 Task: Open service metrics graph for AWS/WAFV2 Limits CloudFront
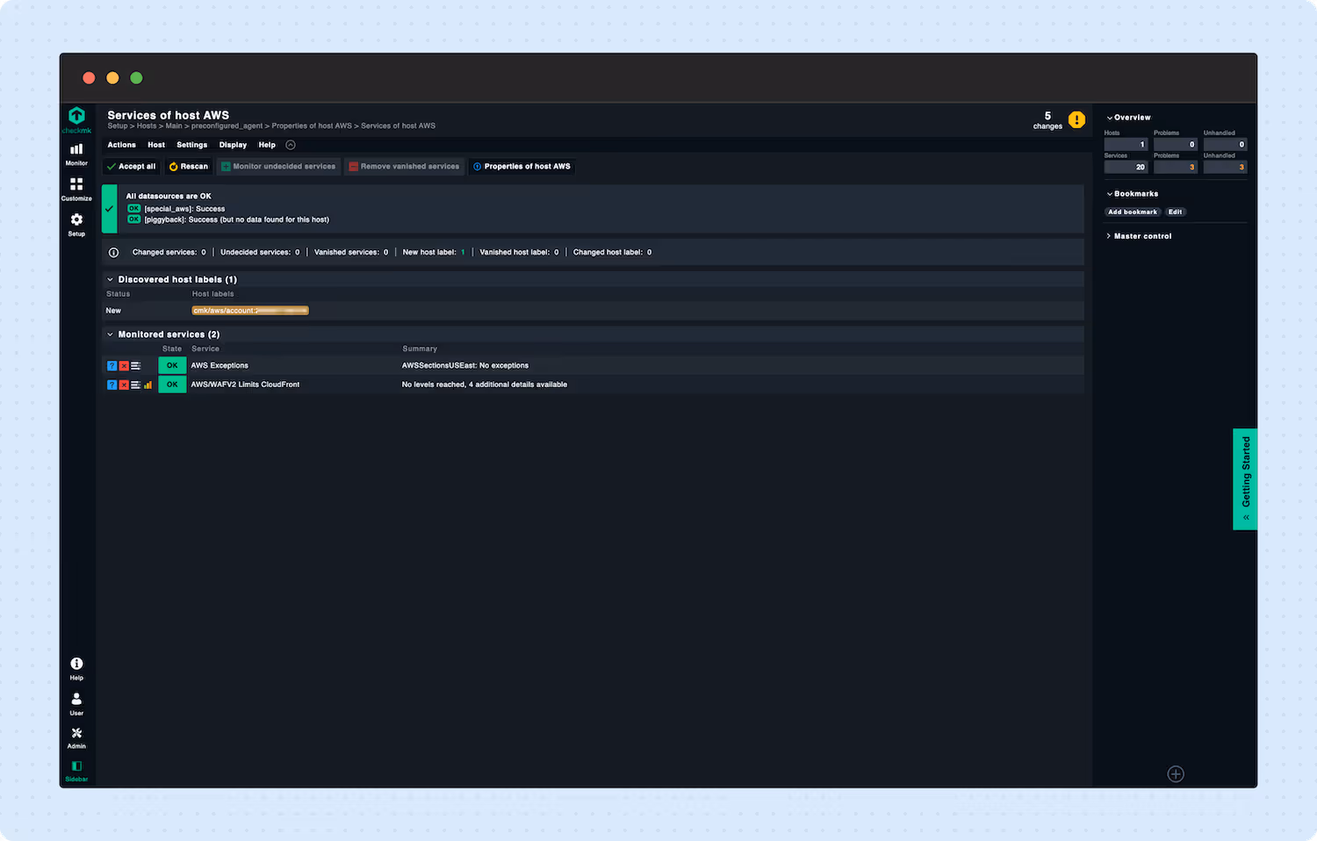coord(148,385)
